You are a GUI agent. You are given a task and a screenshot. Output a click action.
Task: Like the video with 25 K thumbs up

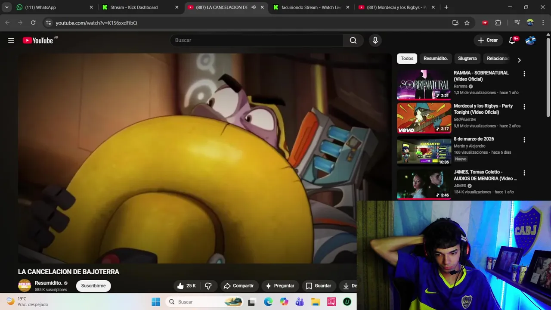(186, 286)
